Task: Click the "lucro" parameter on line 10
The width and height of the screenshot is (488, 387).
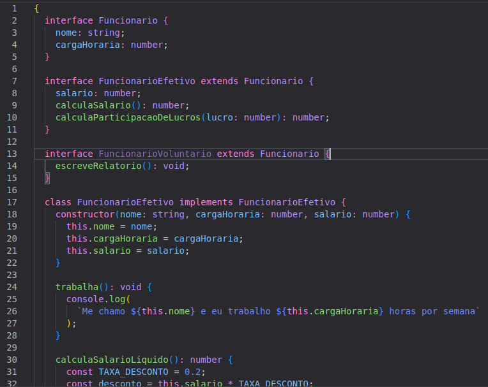Action: point(220,117)
